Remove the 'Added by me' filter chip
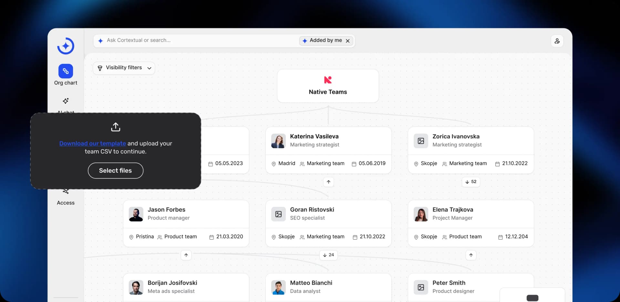The width and height of the screenshot is (620, 302). (x=348, y=41)
